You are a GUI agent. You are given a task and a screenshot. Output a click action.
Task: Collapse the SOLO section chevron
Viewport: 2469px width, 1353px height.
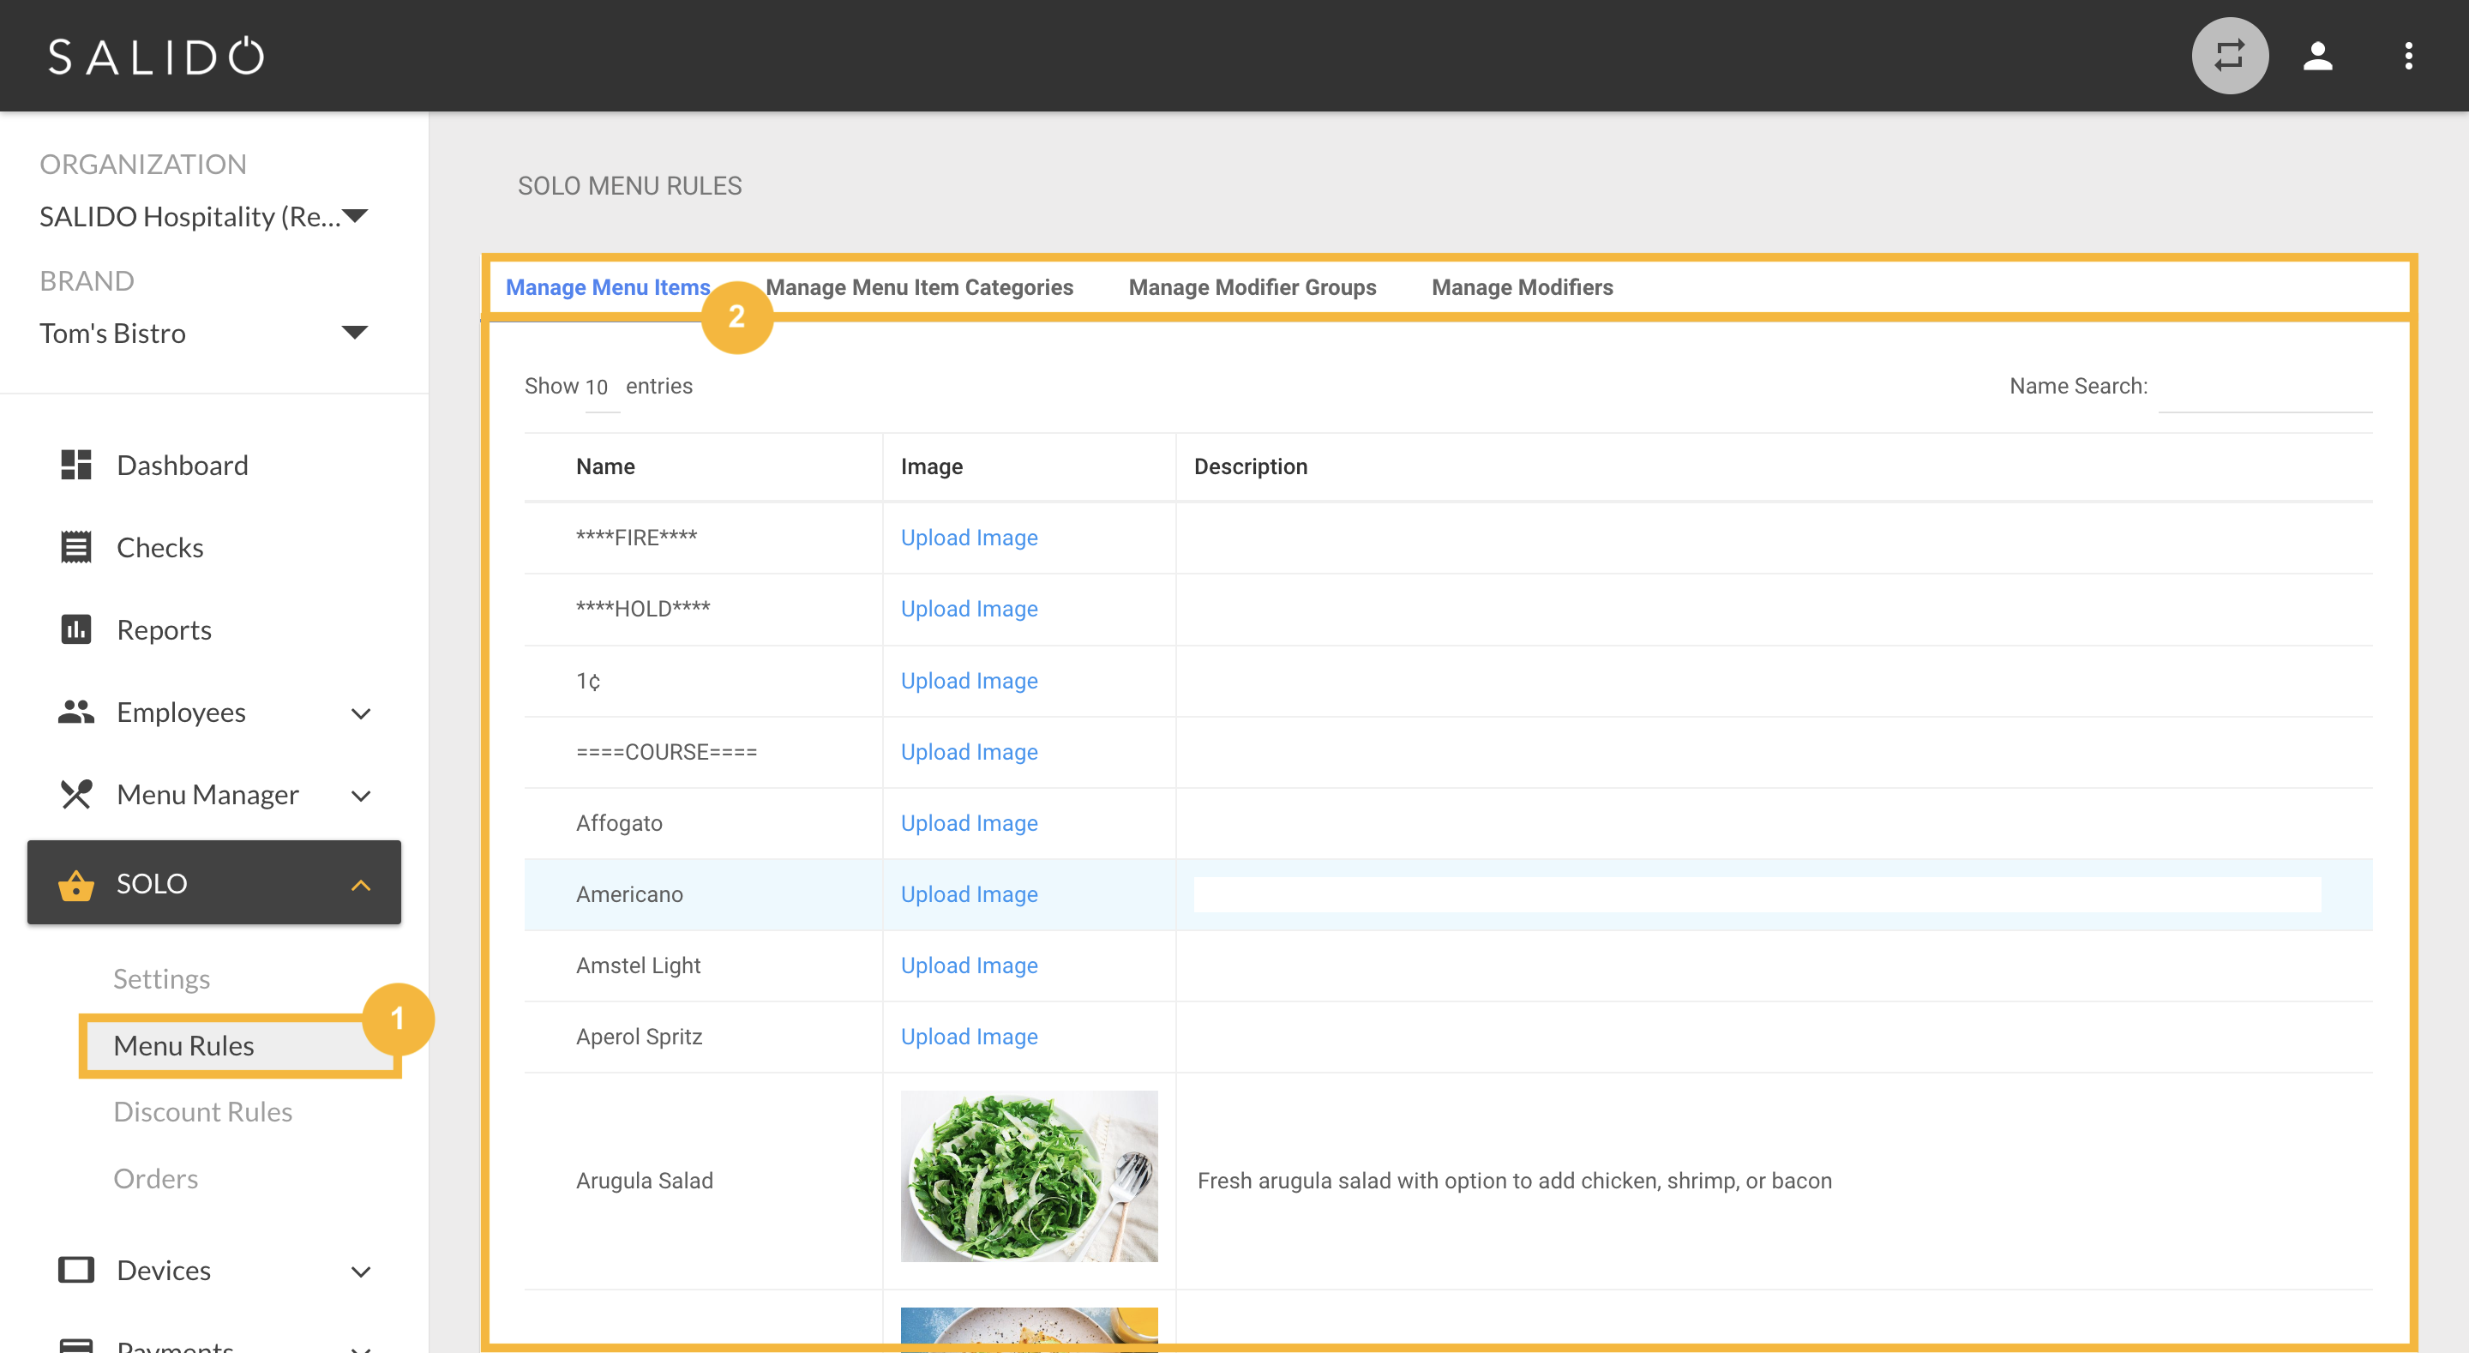click(x=360, y=885)
